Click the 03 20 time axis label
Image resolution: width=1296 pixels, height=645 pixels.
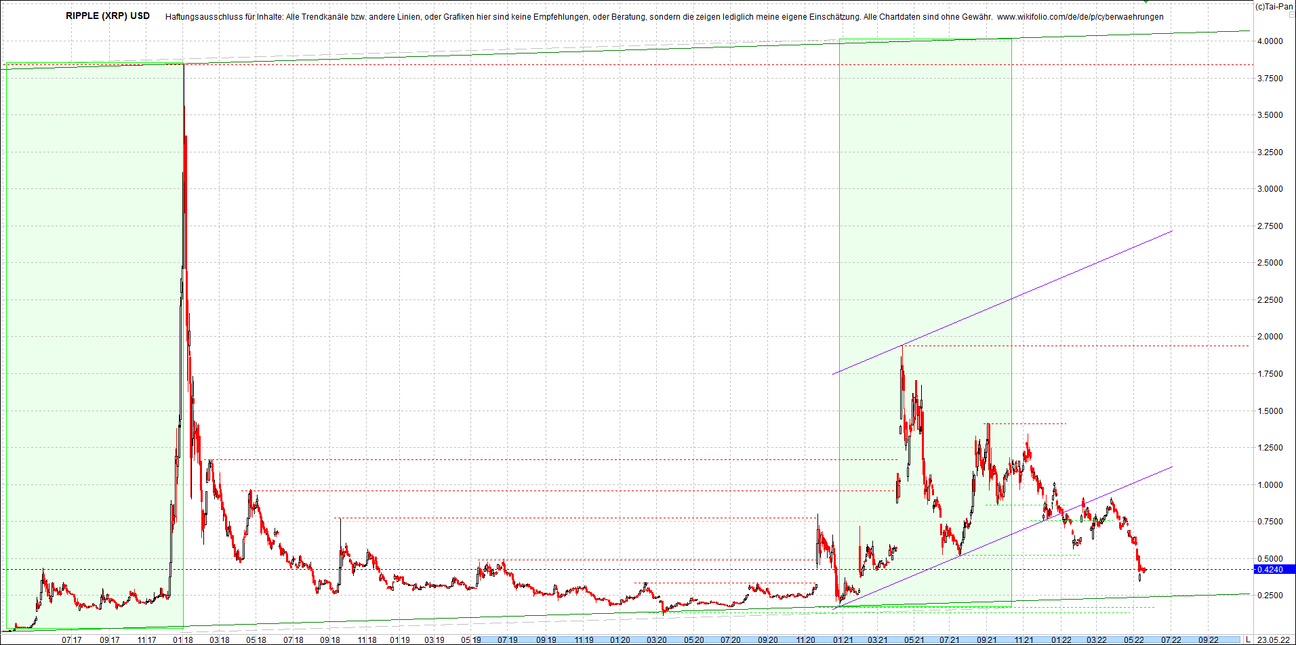coord(655,640)
